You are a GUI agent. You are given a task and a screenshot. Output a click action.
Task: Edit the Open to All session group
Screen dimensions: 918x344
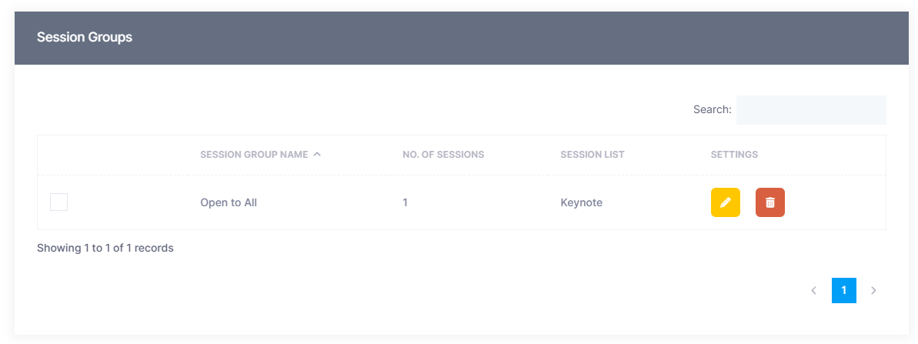[x=725, y=202]
